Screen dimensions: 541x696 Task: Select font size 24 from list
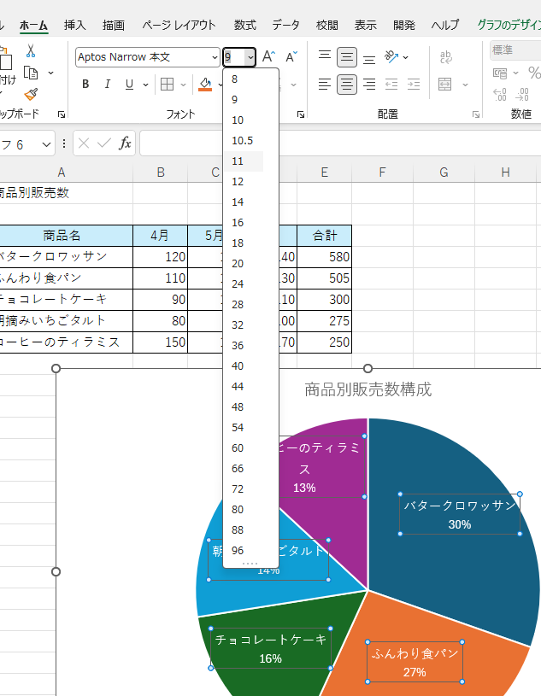click(238, 284)
